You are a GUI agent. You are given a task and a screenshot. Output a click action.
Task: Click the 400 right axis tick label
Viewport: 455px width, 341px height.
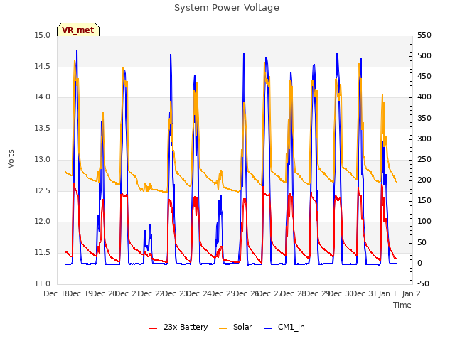pyautogui.click(x=424, y=97)
